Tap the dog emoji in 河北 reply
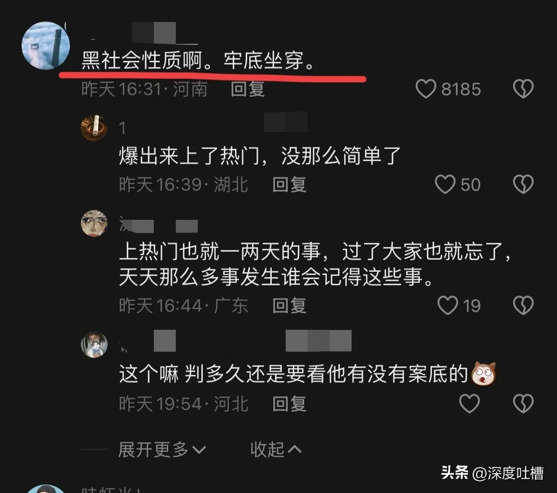The image size is (557, 493). (483, 373)
